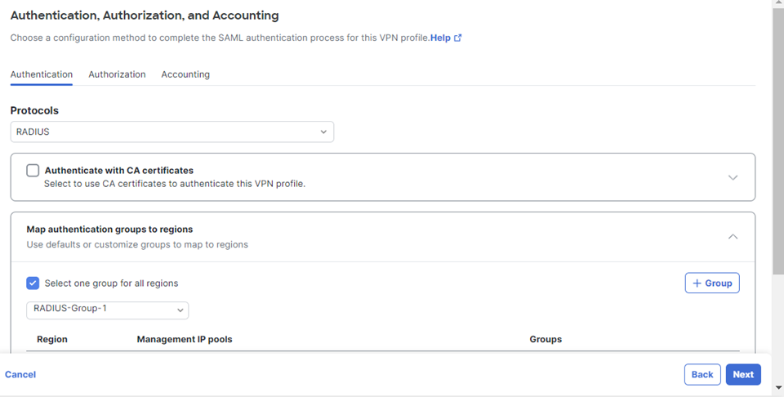Uncheck Select one group for all regions
The height and width of the screenshot is (397, 784).
[x=33, y=283]
